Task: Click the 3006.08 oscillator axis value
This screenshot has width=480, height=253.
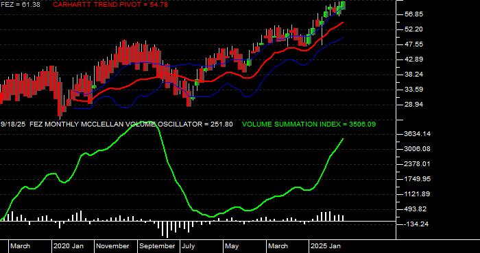Action: [417, 149]
